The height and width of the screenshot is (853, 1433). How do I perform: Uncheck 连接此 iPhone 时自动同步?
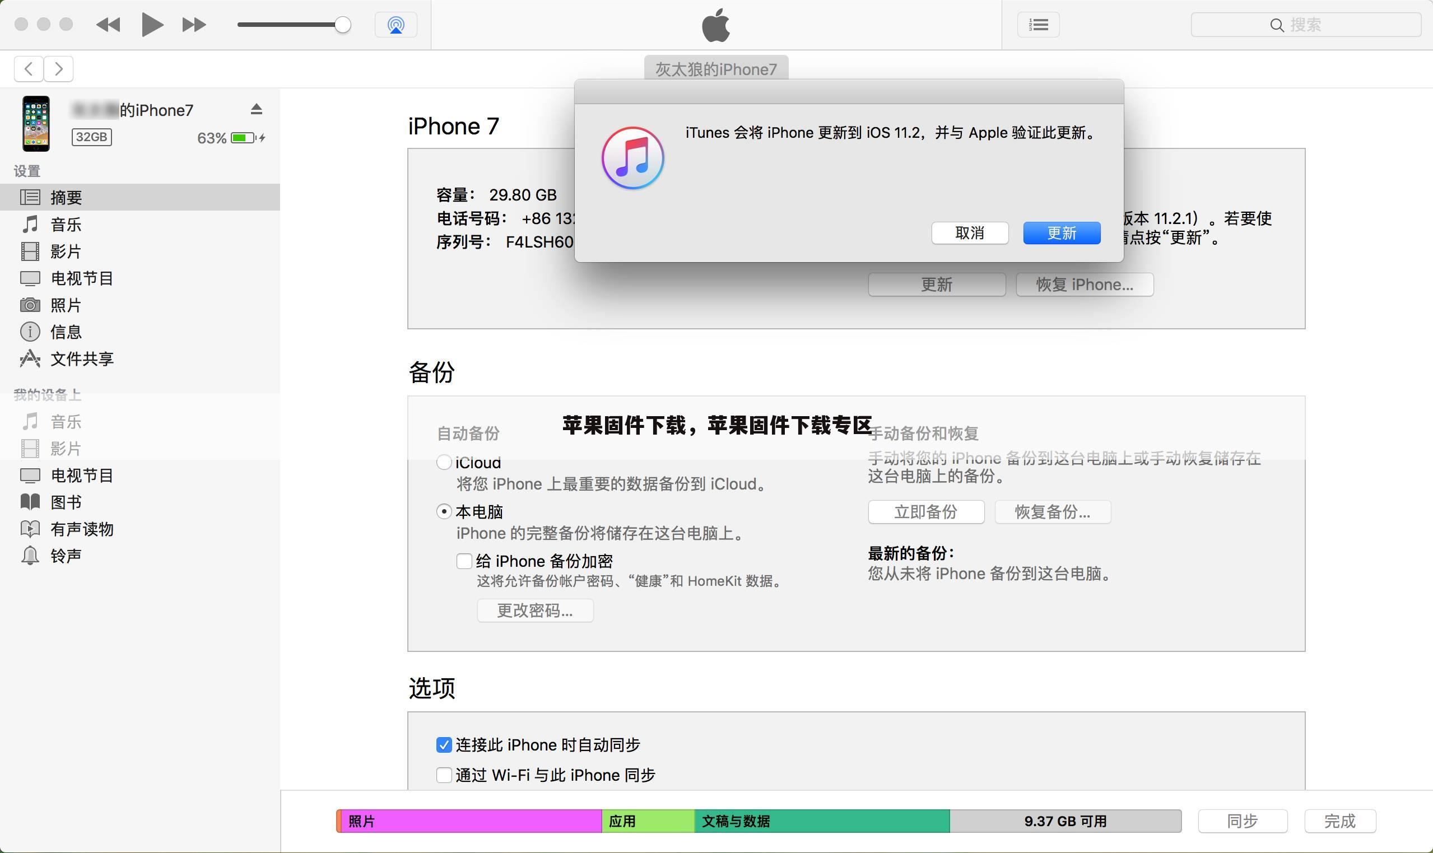pyautogui.click(x=444, y=745)
